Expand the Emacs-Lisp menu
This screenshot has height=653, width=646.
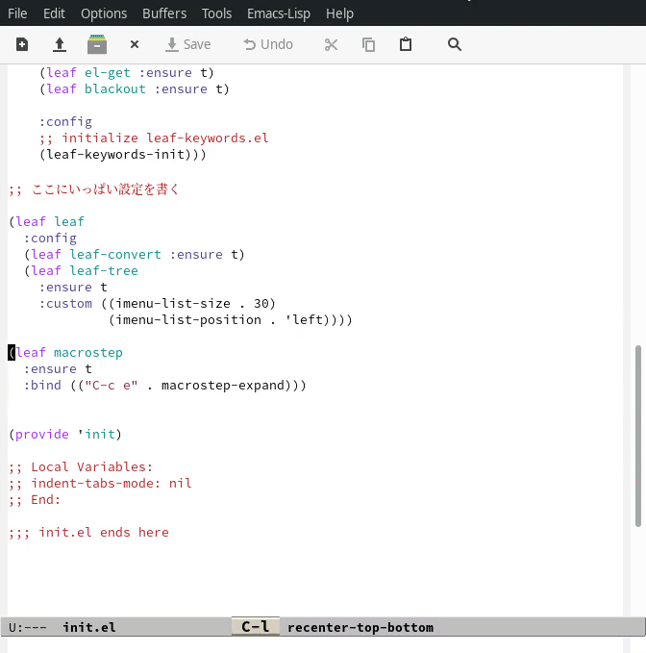(279, 13)
